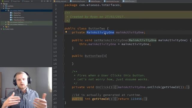
Task: Switch to the Project Files view tab
Action: coord(15,1)
